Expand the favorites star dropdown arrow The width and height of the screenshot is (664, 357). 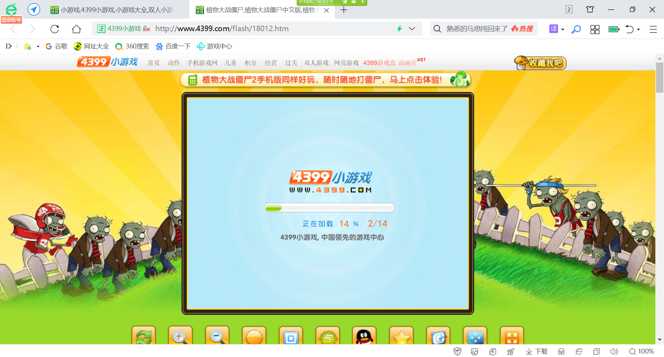(38, 46)
